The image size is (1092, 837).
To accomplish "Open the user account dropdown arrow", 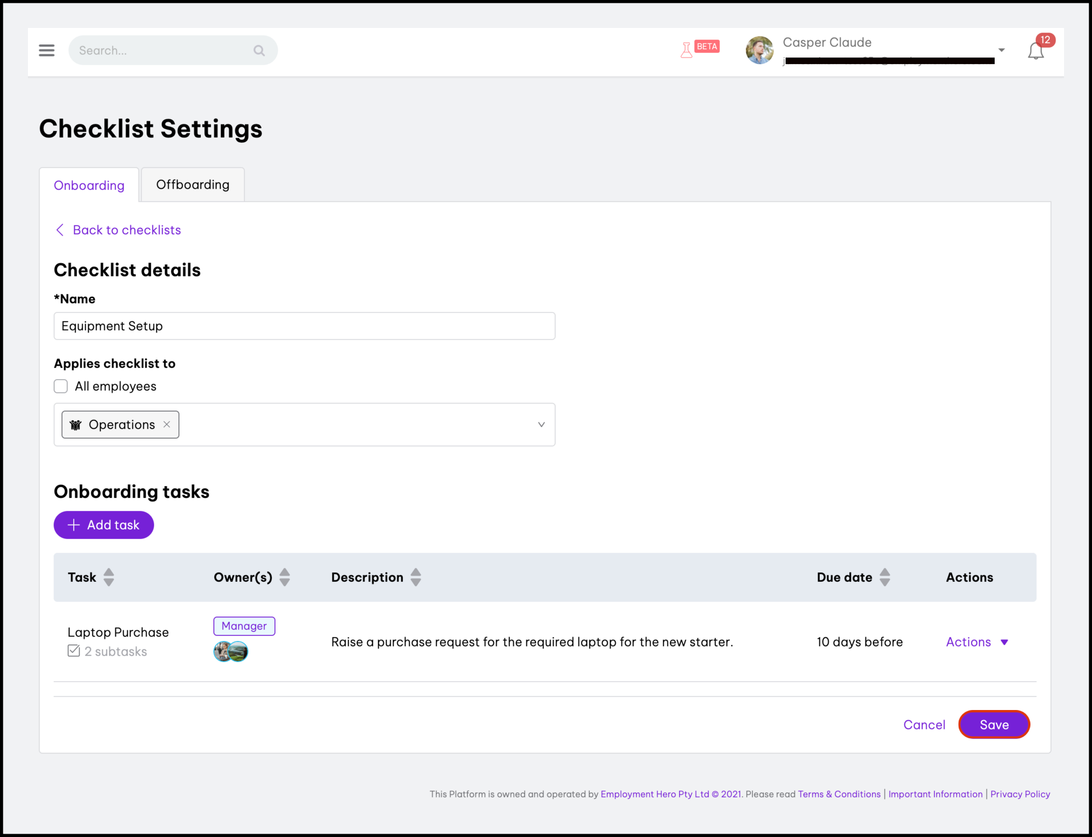I will click(x=1001, y=50).
